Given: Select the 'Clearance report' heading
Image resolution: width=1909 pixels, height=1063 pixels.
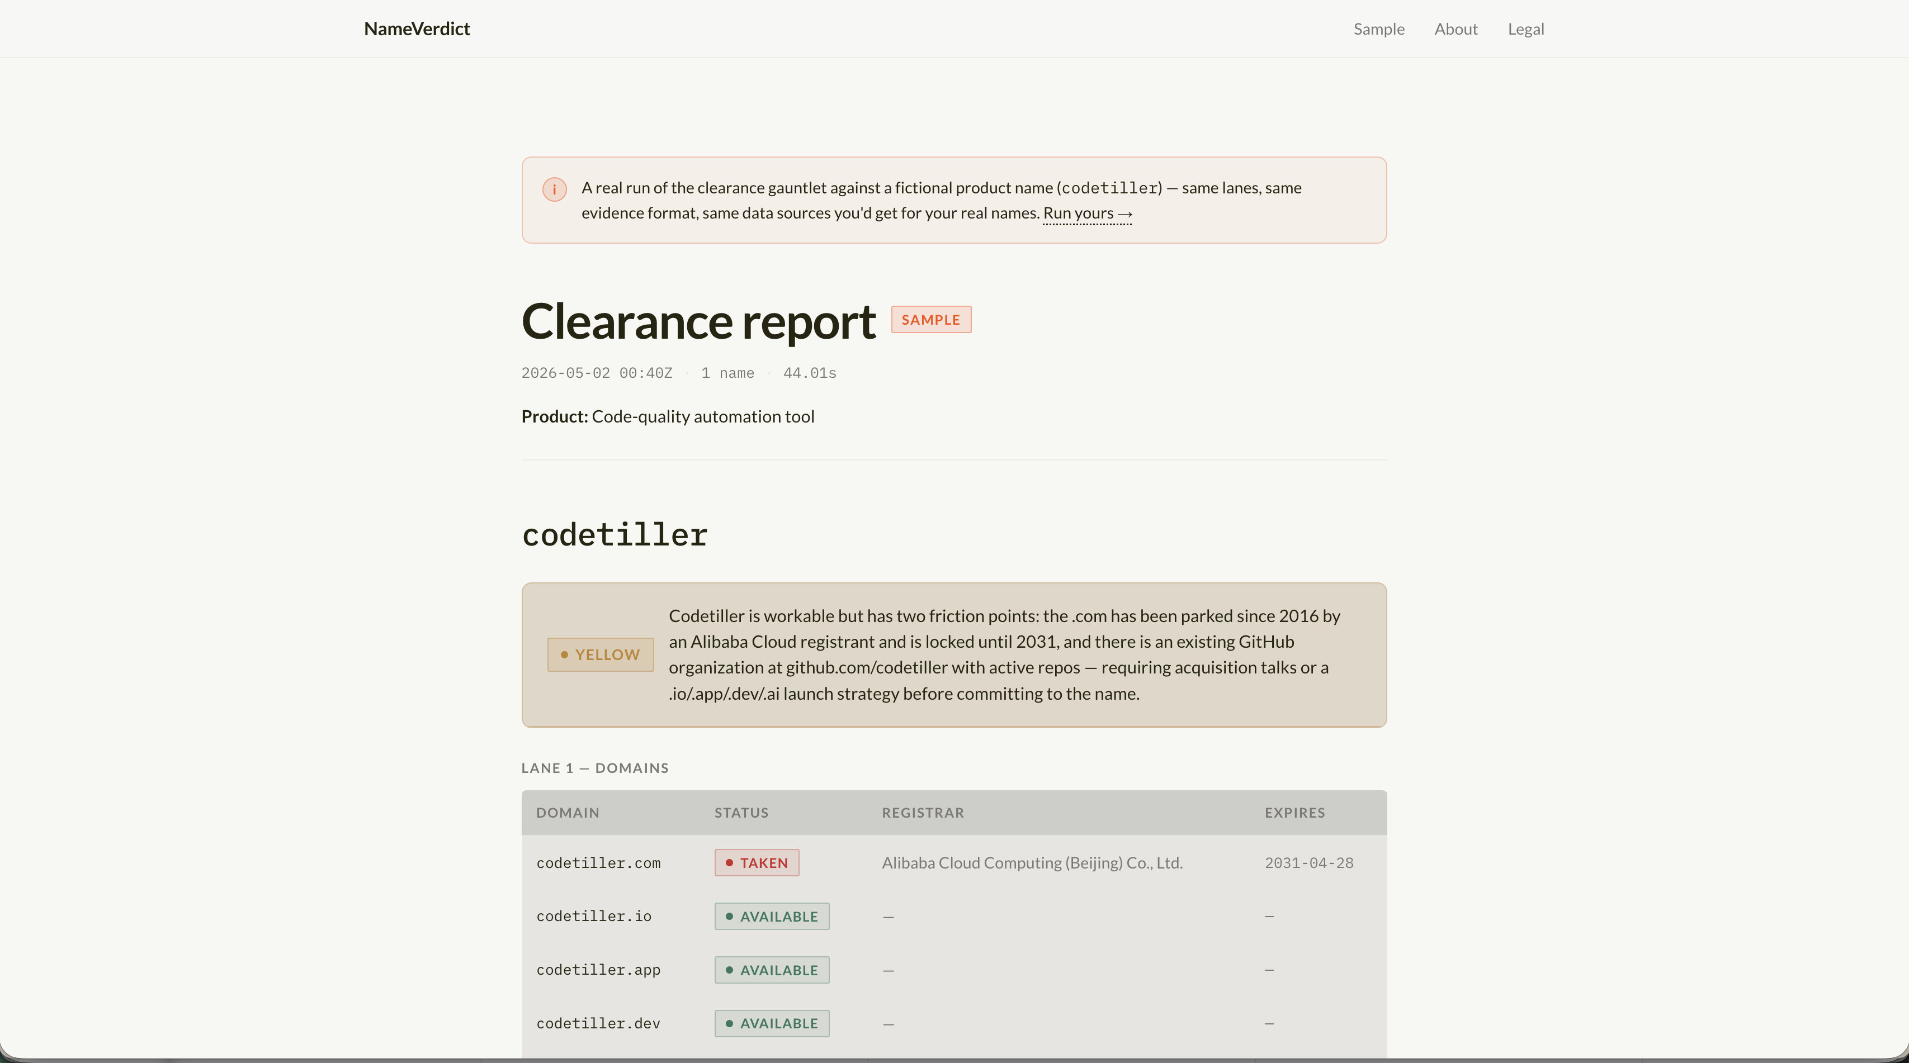Looking at the screenshot, I should (698, 321).
